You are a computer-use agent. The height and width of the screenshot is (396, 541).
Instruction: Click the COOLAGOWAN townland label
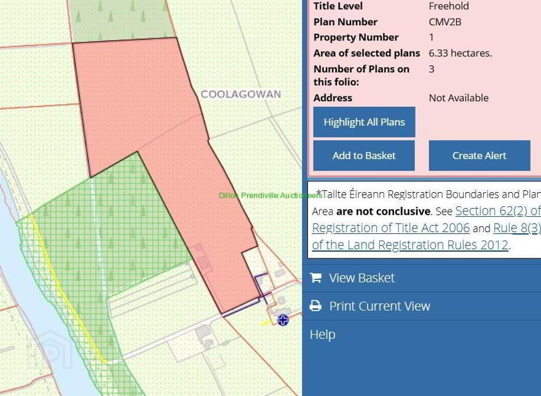pos(241,94)
